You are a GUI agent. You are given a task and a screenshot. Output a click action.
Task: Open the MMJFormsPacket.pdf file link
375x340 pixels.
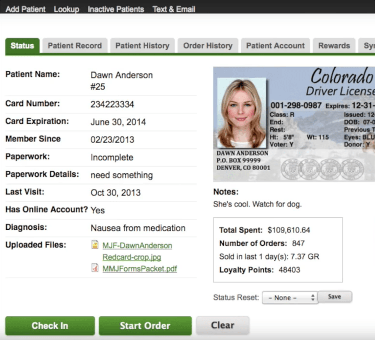(x=140, y=269)
